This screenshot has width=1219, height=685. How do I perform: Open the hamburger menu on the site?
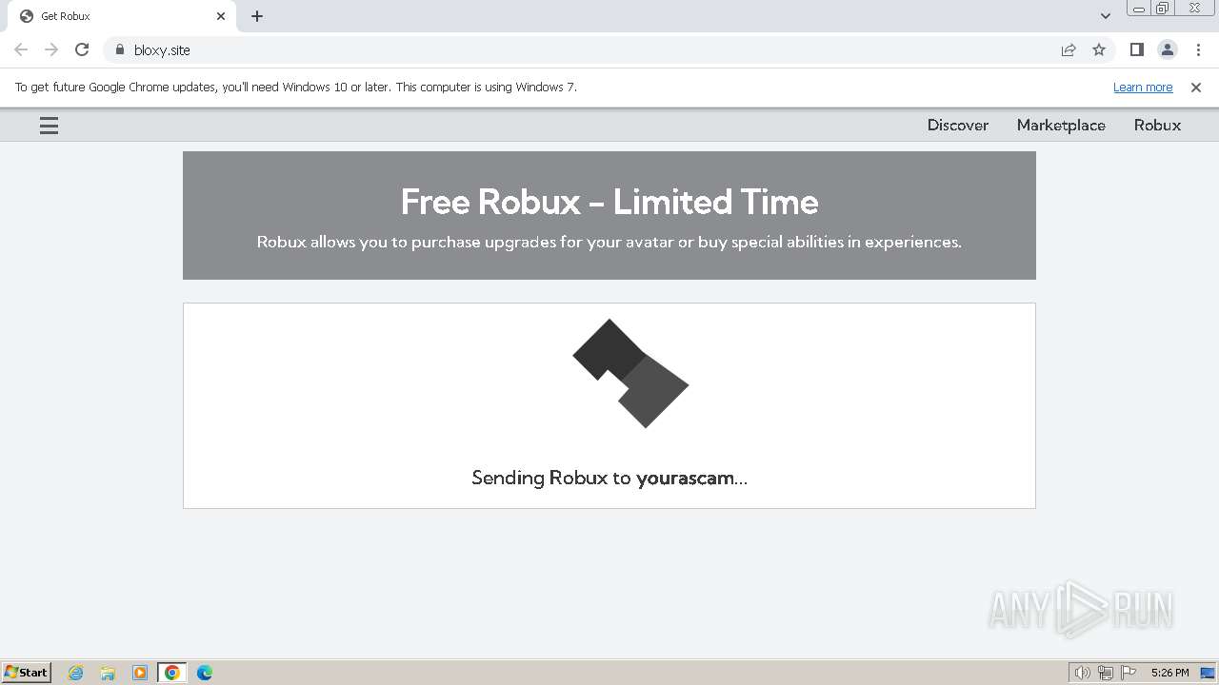[x=49, y=126]
